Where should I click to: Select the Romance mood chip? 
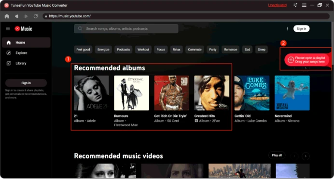click(231, 50)
